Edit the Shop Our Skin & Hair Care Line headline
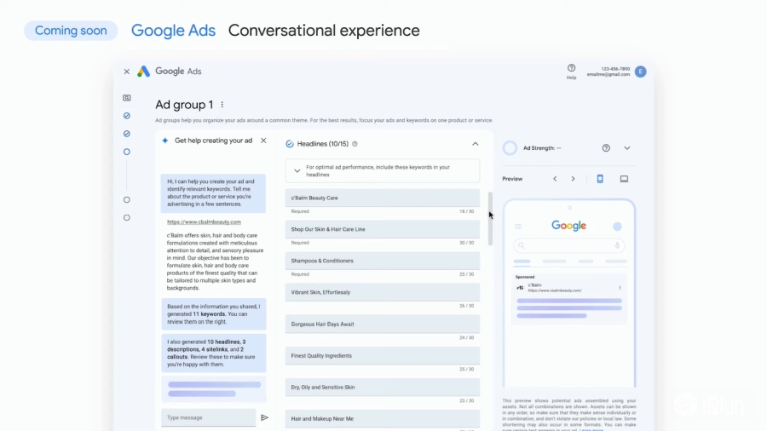767x431 pixels. point(383,229)
